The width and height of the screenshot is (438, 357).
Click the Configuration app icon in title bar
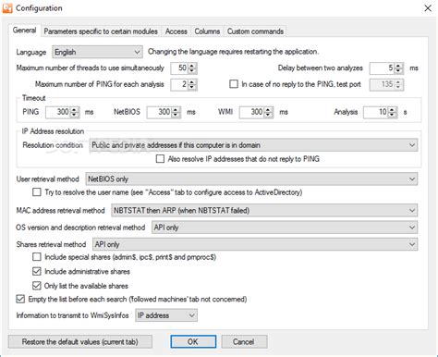click(x=7, y=8)
